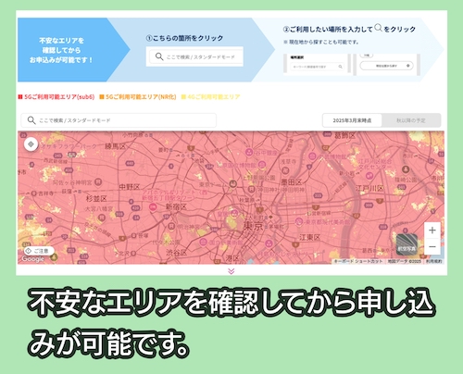The image size is (463, 374).
Task: Click the search field above the map
Action: 119,120
